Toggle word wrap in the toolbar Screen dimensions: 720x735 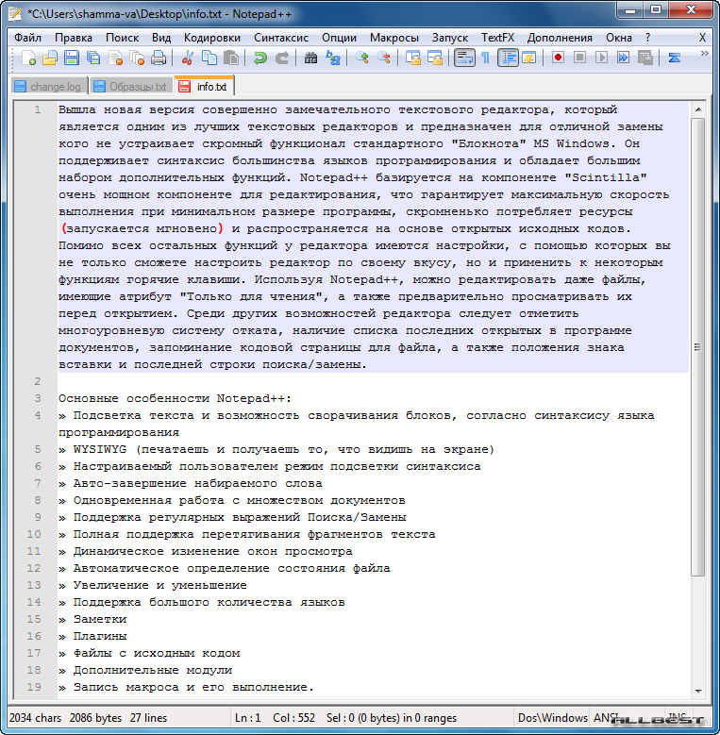464,58
